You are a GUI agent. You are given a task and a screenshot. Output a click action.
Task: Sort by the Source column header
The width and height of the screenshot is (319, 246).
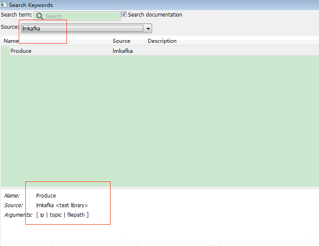[127, 41]
